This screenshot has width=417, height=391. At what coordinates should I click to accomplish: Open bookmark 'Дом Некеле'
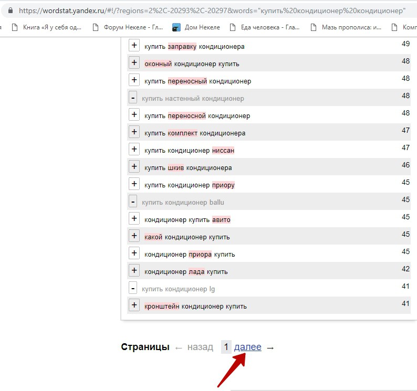click(196, 27)
